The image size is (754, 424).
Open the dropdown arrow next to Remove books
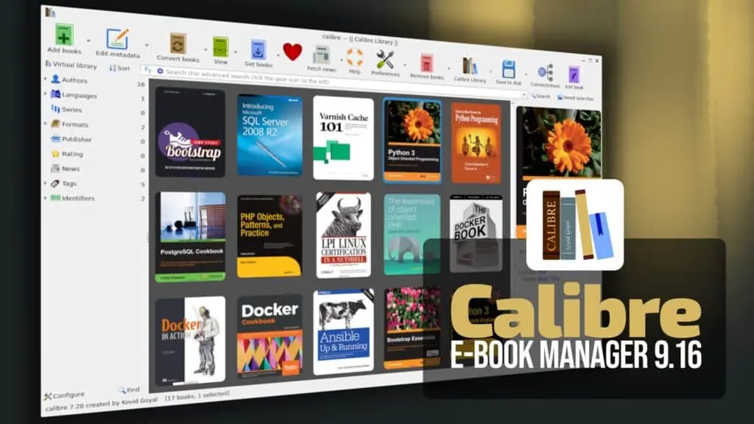(x=448, y=68)
